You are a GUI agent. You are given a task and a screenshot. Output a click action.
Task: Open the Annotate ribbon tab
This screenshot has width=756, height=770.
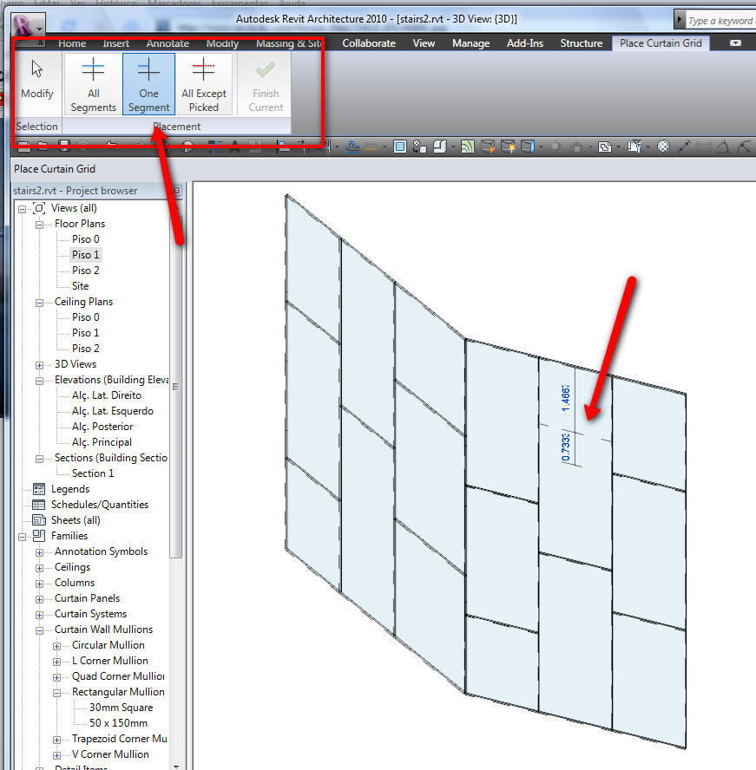click(x=168, y=43)
